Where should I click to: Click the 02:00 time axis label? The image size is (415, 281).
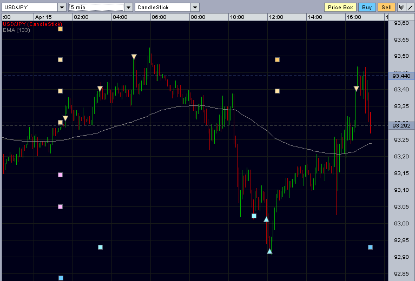tap(81, 17)
